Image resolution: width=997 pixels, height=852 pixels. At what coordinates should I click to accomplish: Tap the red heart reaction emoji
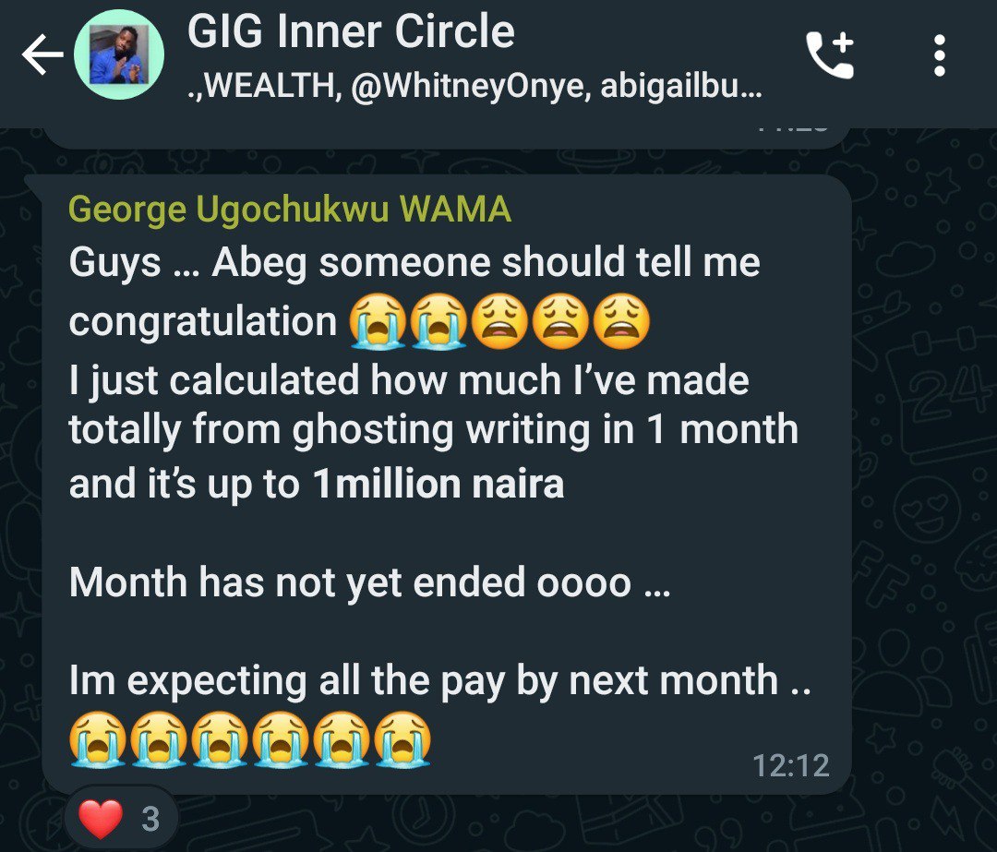(x=101, y=818)
